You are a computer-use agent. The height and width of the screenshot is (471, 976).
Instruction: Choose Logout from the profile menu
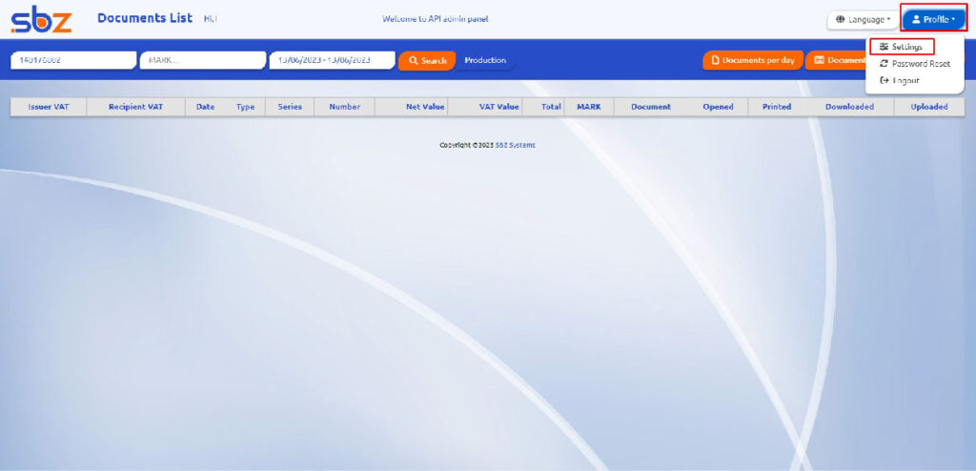point(905,80)
